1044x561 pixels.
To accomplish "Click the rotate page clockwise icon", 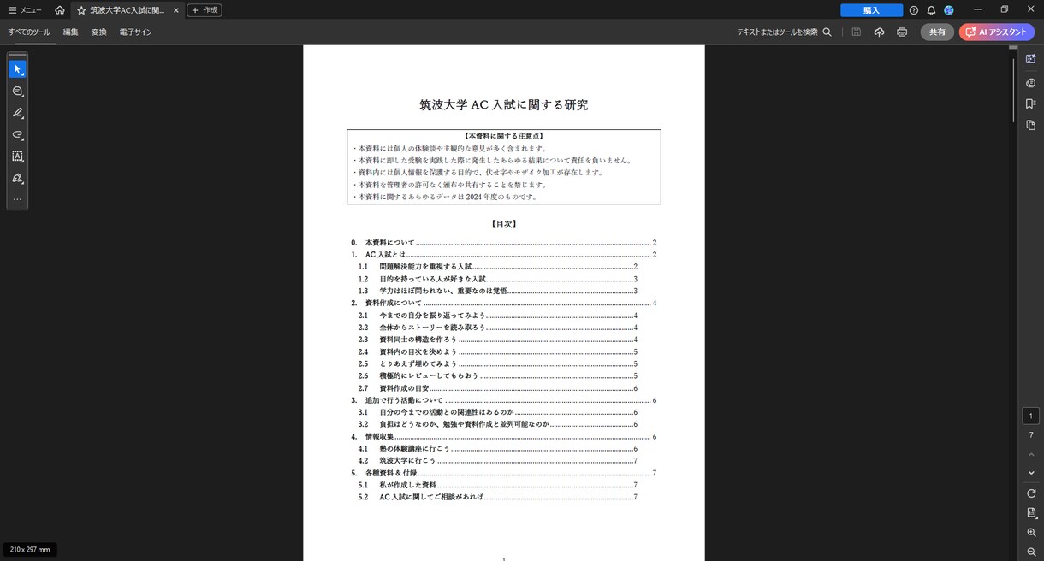I will pyautogui.click(x=1031, y=493).
